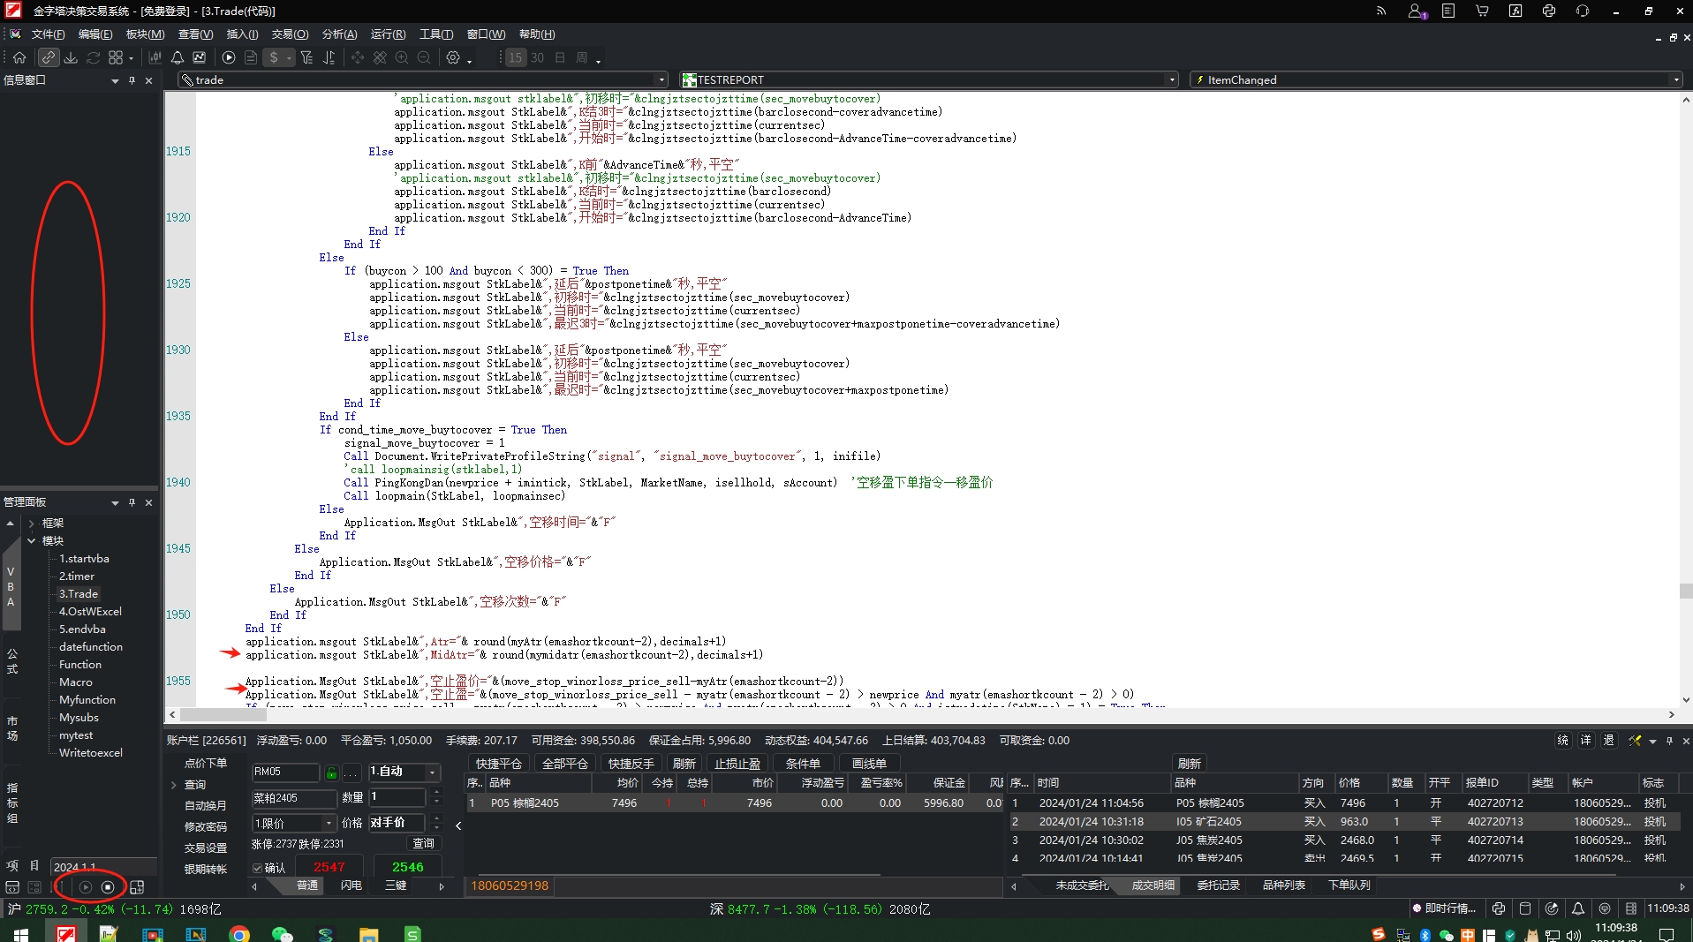Toggle the 确认 confirm checkbox
The height and width of the screenshot is (942, 1693).
[258, 868]
